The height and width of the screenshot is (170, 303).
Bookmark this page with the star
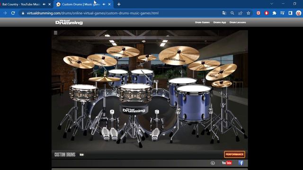pyautogui.click(x=248, y=13)
